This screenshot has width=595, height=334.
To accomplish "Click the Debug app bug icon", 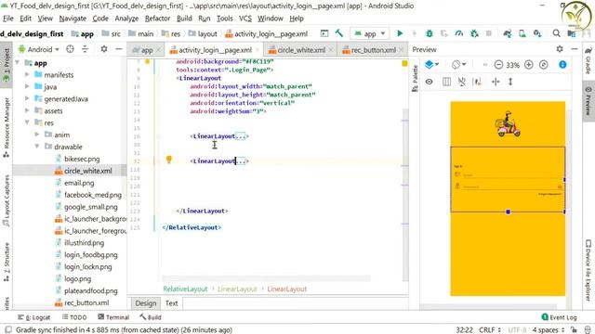I will coord(430,33).
